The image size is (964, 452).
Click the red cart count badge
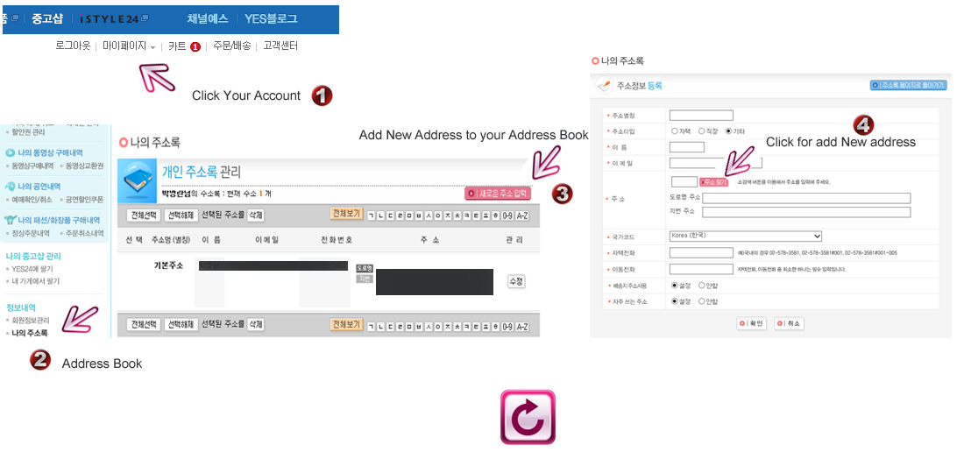195,46
